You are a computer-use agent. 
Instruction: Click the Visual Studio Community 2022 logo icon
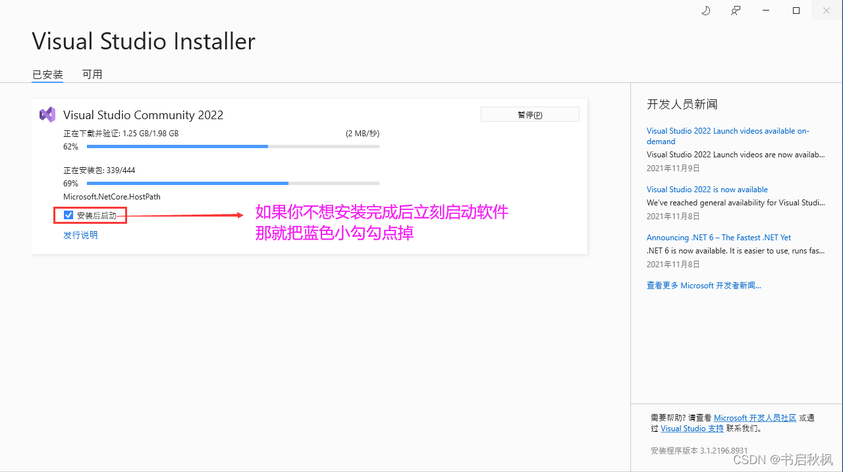(47, 115)
